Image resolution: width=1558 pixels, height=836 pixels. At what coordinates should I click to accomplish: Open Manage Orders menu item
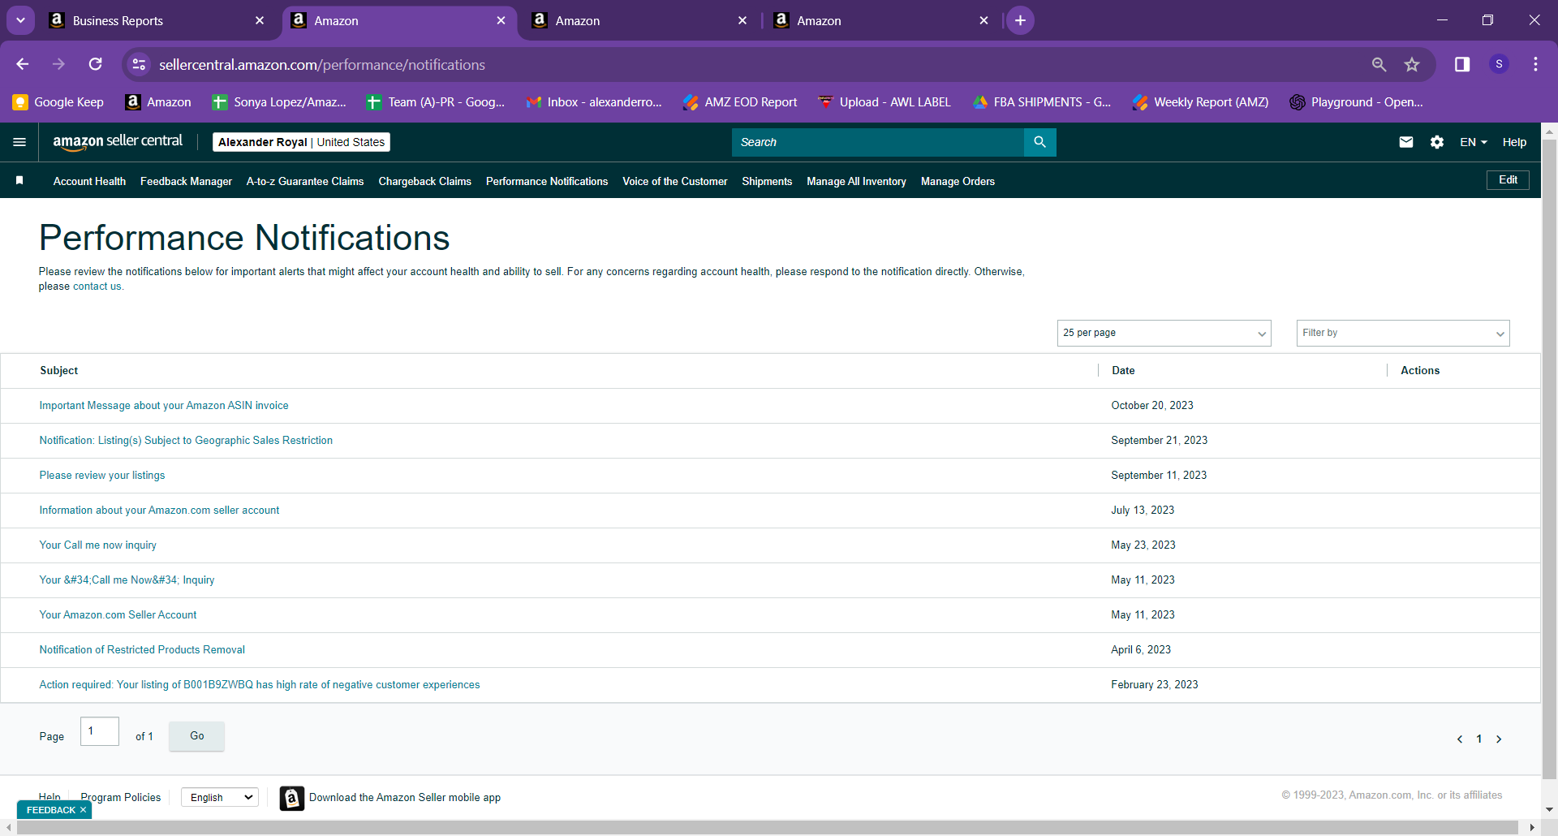pos(958,181)
